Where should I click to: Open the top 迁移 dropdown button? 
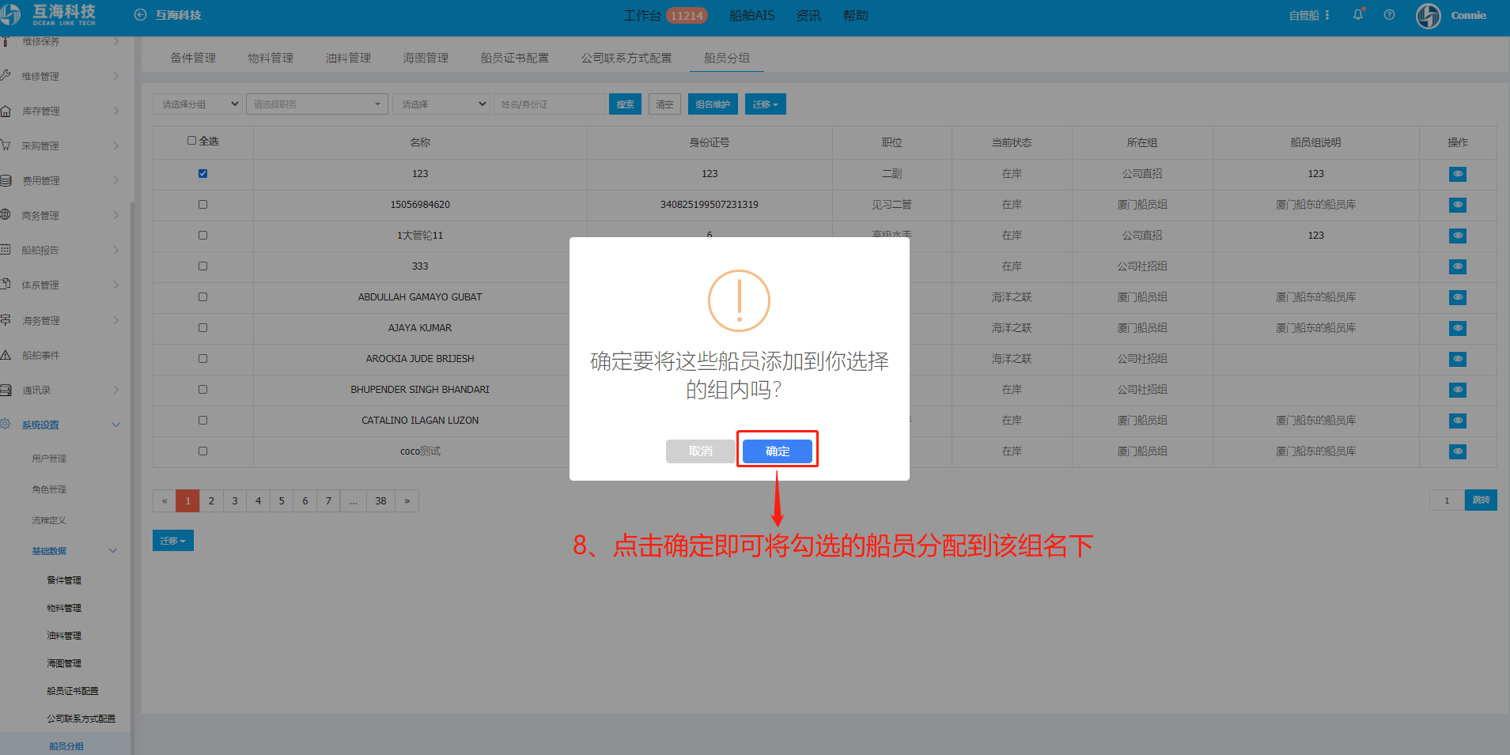(x=765, y=104)
